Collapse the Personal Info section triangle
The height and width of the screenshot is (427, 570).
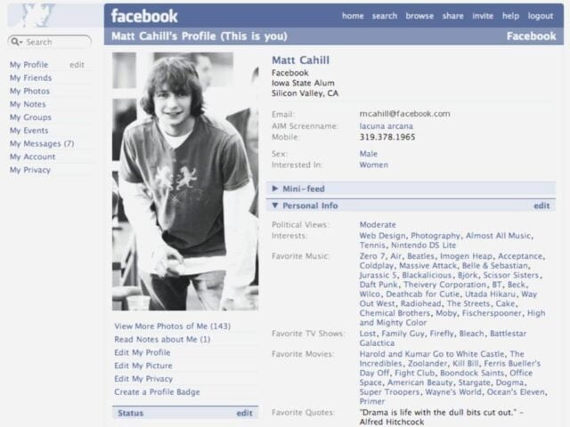275,205
